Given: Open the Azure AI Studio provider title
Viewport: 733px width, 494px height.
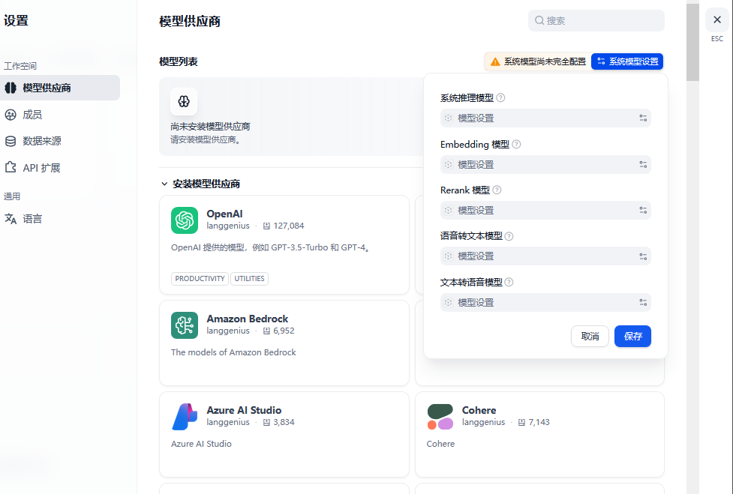Looking at the screenshot, I should (x=244, y=411).
